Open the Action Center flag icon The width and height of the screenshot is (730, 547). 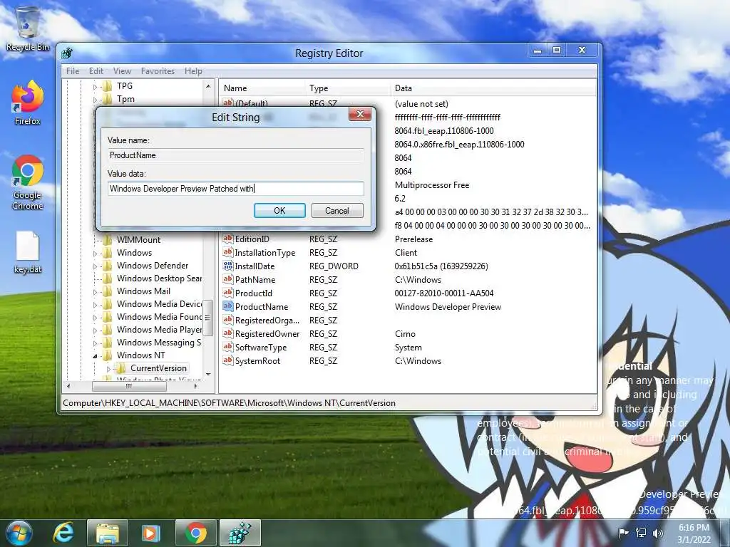coord(623,533)
